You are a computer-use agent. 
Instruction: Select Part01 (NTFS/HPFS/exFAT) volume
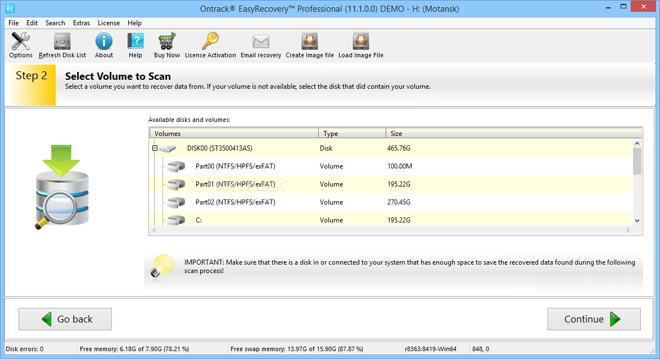[x=236, y=184]
